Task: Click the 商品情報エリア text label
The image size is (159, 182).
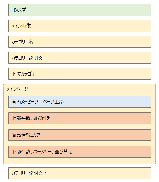Action: pyautogui.click(x=26, y=135)
